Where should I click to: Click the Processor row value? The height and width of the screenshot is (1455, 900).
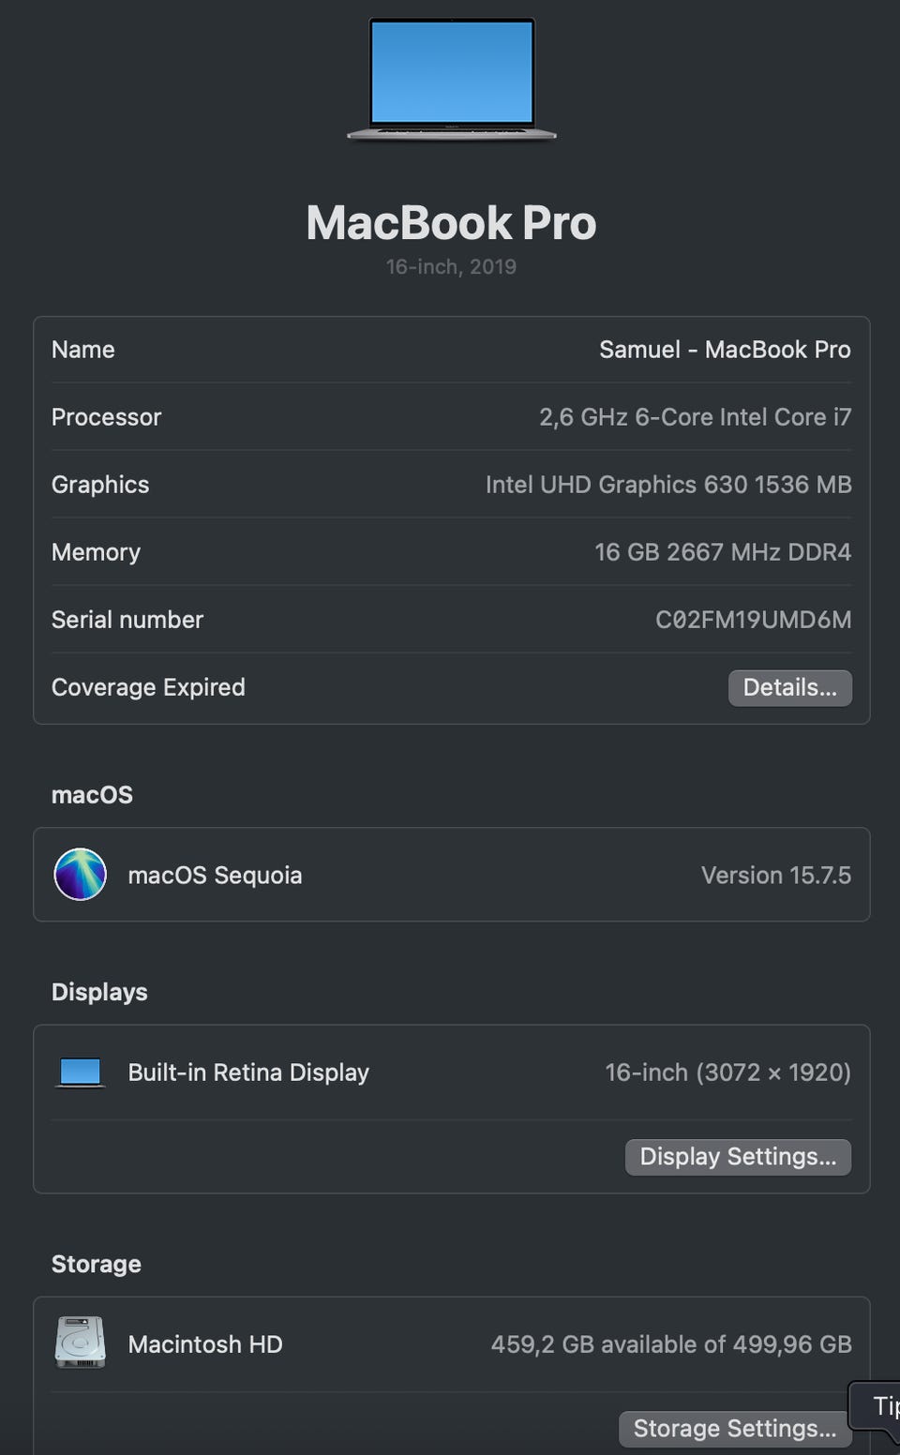click(x=695, y=417)
